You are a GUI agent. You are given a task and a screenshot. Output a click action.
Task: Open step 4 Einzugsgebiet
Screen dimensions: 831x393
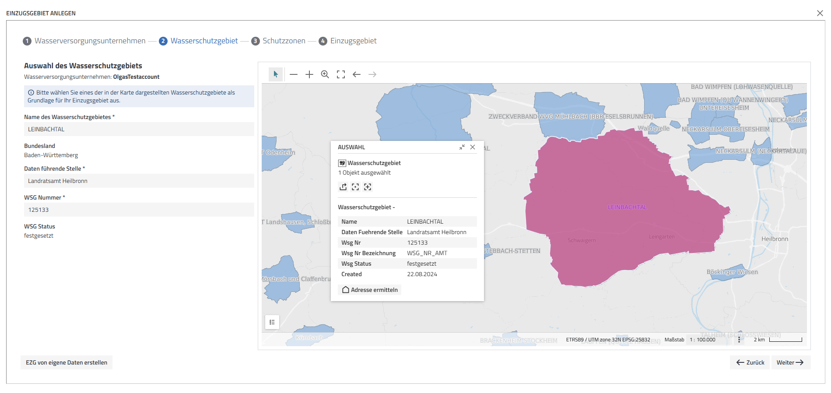(x=347, y=41)
